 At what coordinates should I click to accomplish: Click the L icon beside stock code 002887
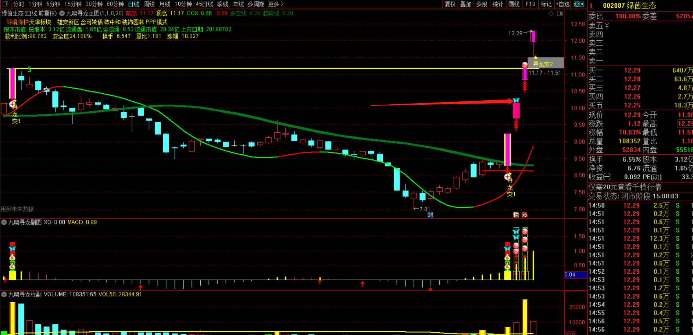pyautogui.click(x=592, y=6)
